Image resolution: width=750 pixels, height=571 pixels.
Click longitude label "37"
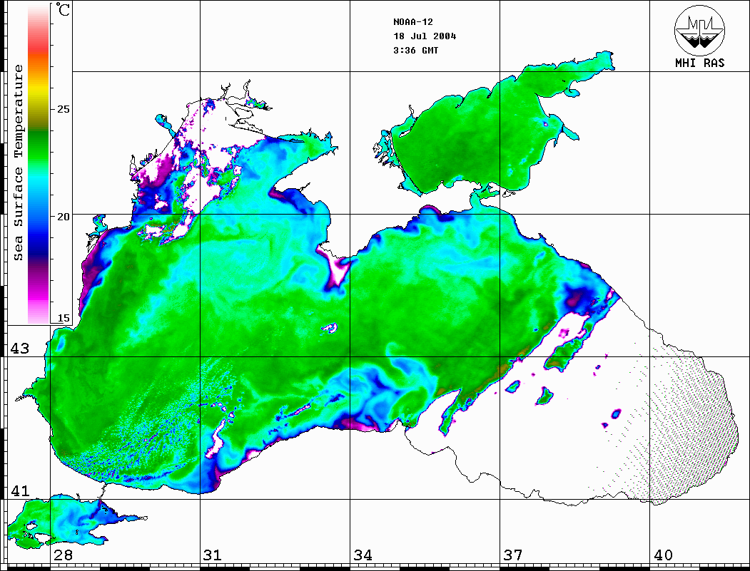tap(513, 555)
